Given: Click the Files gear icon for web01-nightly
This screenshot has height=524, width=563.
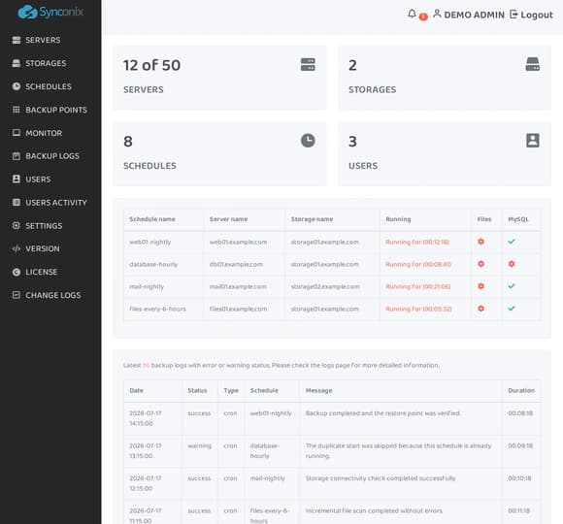Looking at the screenshot, I should pyautogui.click(x=481, y=242).
